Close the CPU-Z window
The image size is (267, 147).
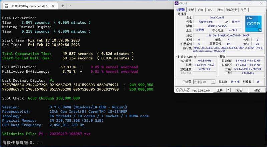coord(261,3)
